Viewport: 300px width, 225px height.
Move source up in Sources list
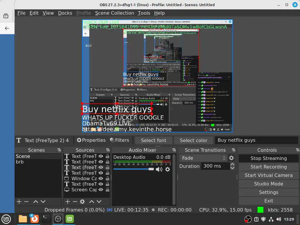92,202
